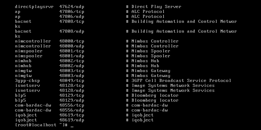Click the 47624/udp port entry
Image resolution: width=261 pixels, height=130 pixels.
point(72,7)
